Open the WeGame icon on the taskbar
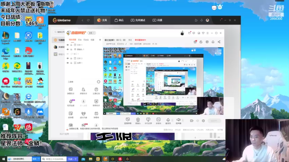Viewport: 289px width, 162px height. tap(128, 159)
